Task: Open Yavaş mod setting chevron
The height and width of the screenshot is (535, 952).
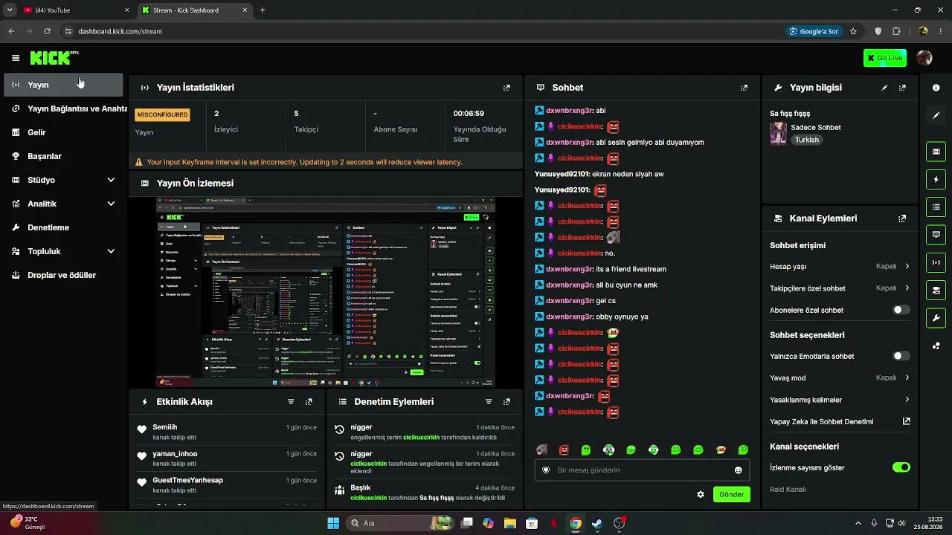Action: pyautogui.click(x=907, y=377)
